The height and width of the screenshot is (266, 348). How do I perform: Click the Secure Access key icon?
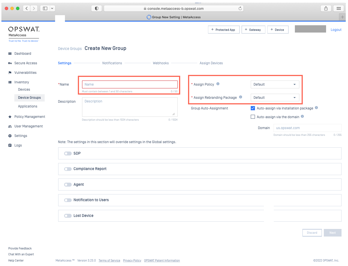(x=10, y=63)
